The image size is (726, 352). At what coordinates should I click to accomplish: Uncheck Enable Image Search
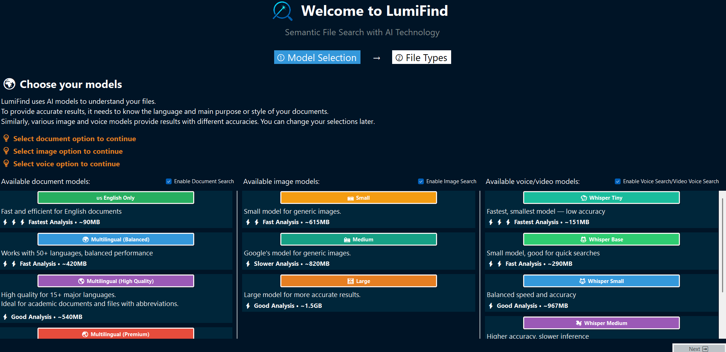click(421, 181)
